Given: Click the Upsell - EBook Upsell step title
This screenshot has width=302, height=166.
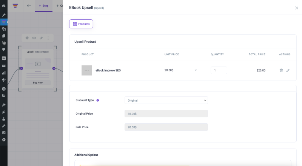Looking at the screenshot, I should [37, 52].
